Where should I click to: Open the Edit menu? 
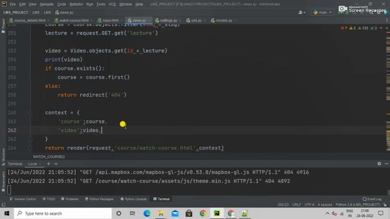(x=23, y=4)
